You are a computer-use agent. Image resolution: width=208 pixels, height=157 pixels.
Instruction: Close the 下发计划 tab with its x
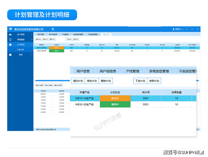point(110,34)
